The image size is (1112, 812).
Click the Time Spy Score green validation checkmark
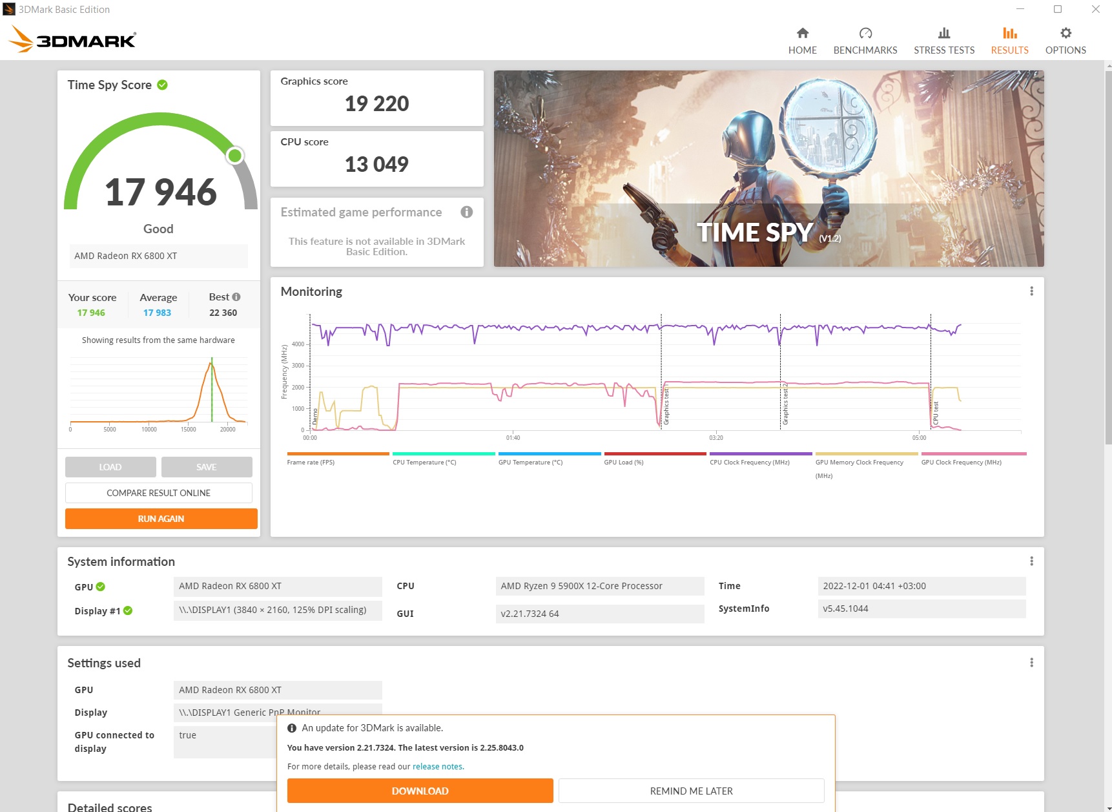click(x=162, y=85)
